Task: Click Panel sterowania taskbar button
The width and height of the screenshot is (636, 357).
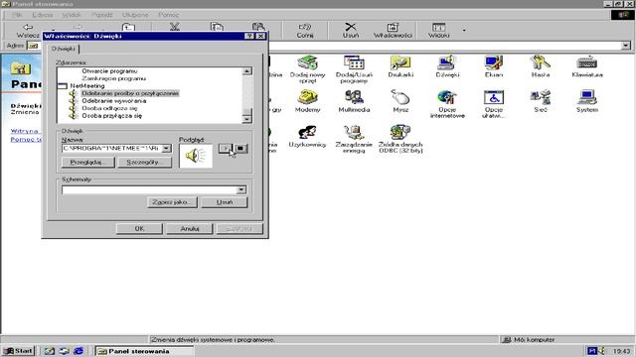Action: click(145, 351)
